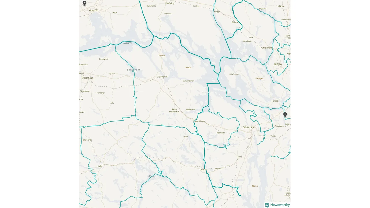370x208 pixels.
Task: Select the Mälaren lake label
Action: (128, 43)
